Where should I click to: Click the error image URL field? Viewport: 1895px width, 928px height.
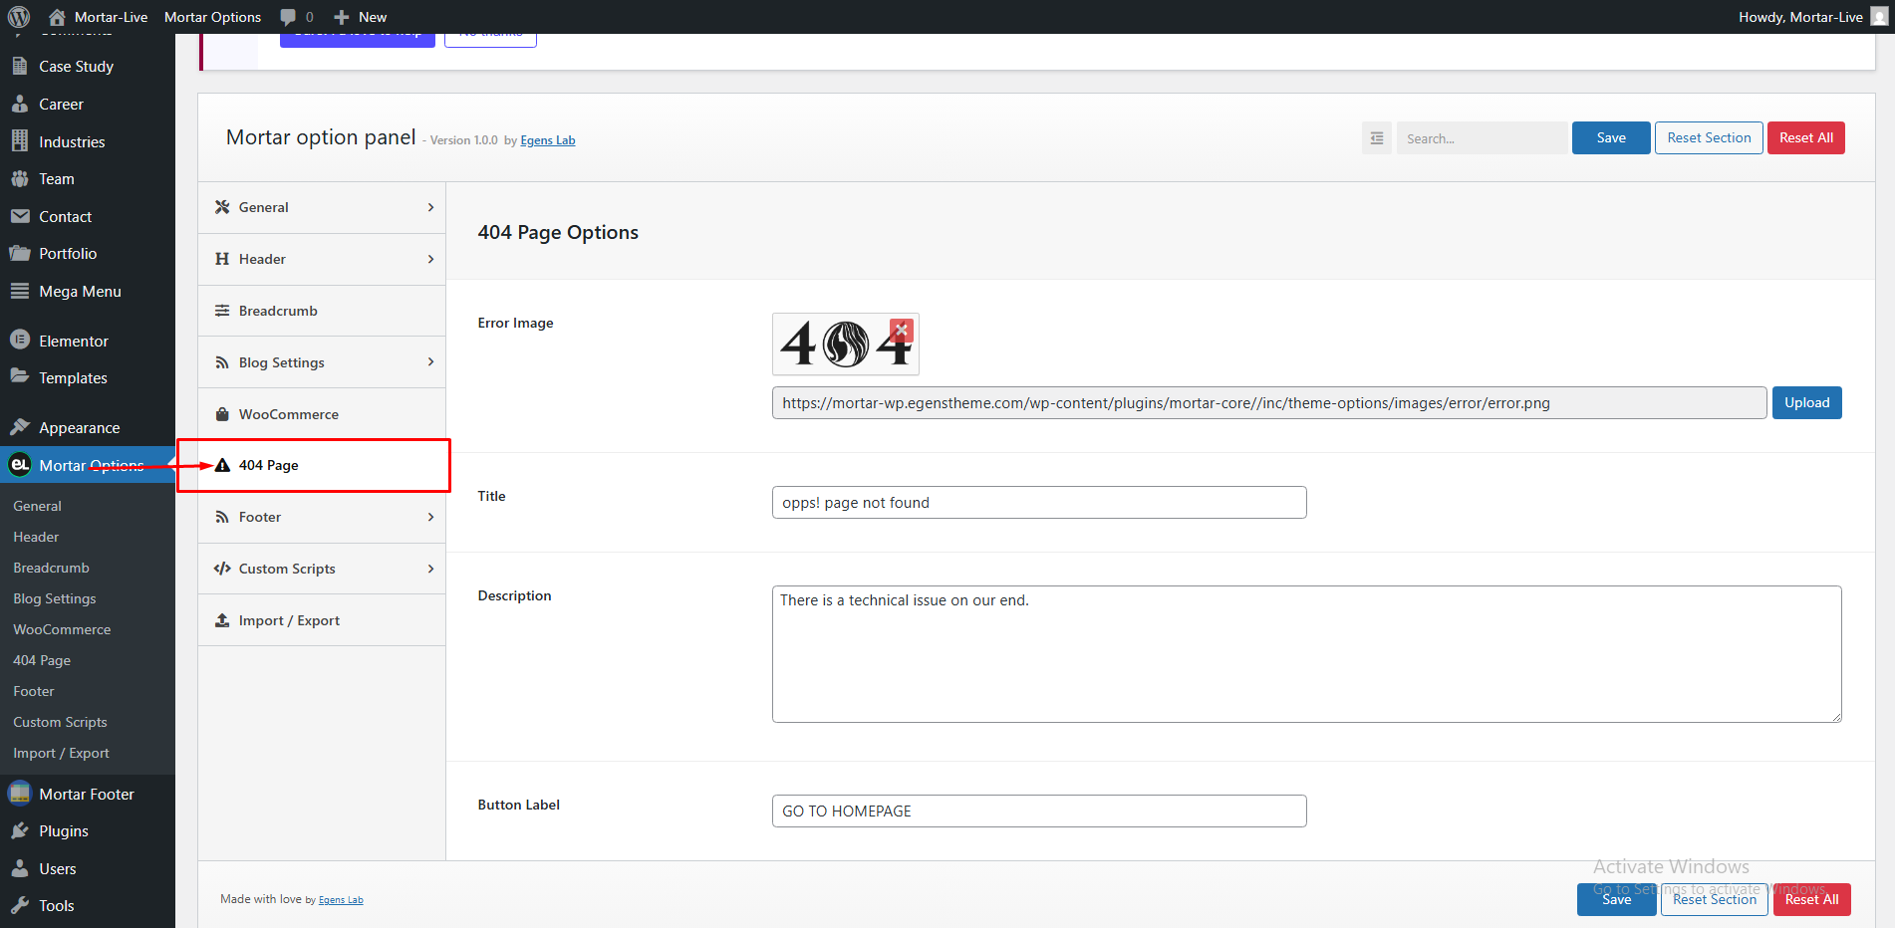[x=1269, y=403]
